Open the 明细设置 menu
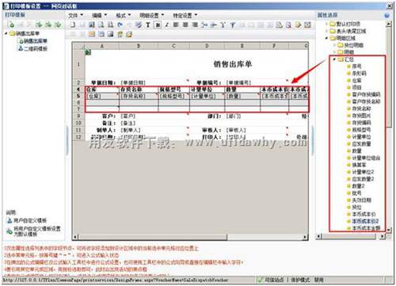This screenshot has height=286, width=396. tap(151, 16)
